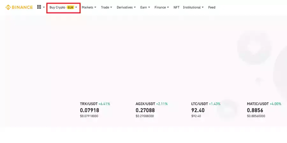
Task: Expand the Institutional dropdown arrow
Action: 202,7
